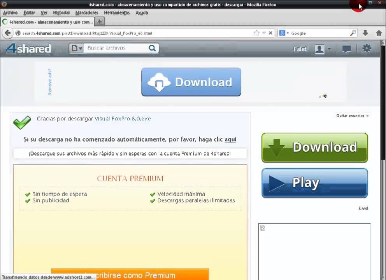
Task: Open the Firefox downloads arrow icon
Action: pyautogui.click(x=365, y=33)
